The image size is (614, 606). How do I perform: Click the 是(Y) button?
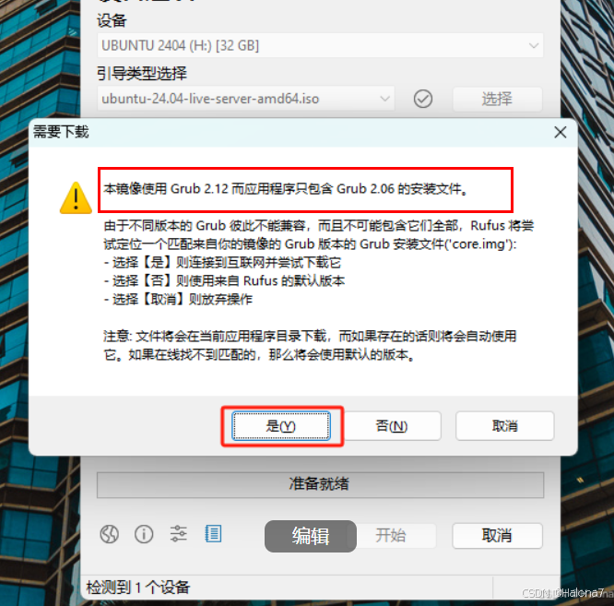coord(281,426)
